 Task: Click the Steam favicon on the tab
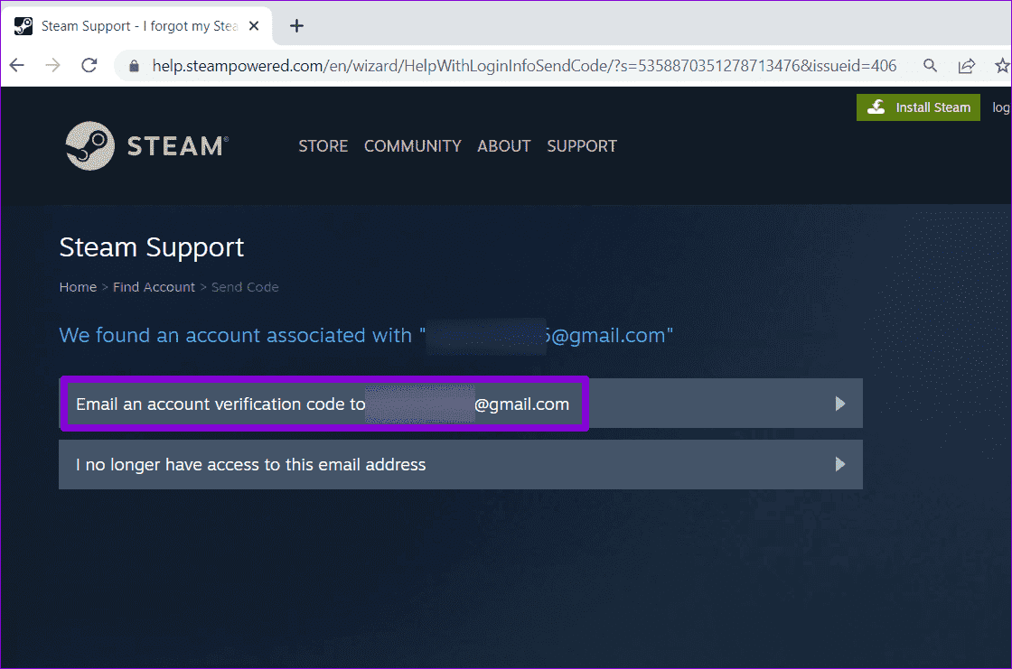(23, 26)
